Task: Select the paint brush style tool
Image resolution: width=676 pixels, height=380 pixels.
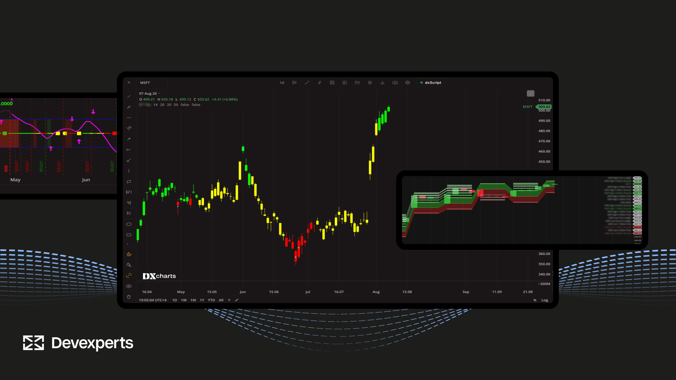Action: tap(129, 265)
